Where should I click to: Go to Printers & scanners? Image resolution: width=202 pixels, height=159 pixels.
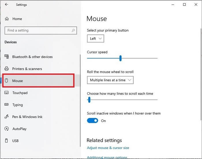coord(27,69)
